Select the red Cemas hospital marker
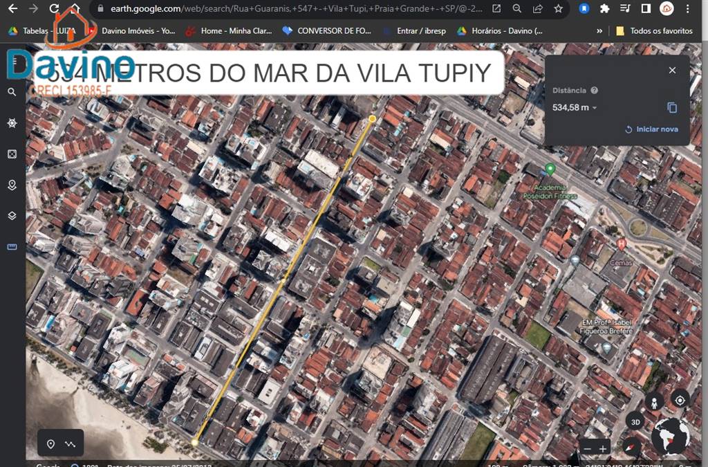The height and width of the screenshot is (467, 708). 622,245
